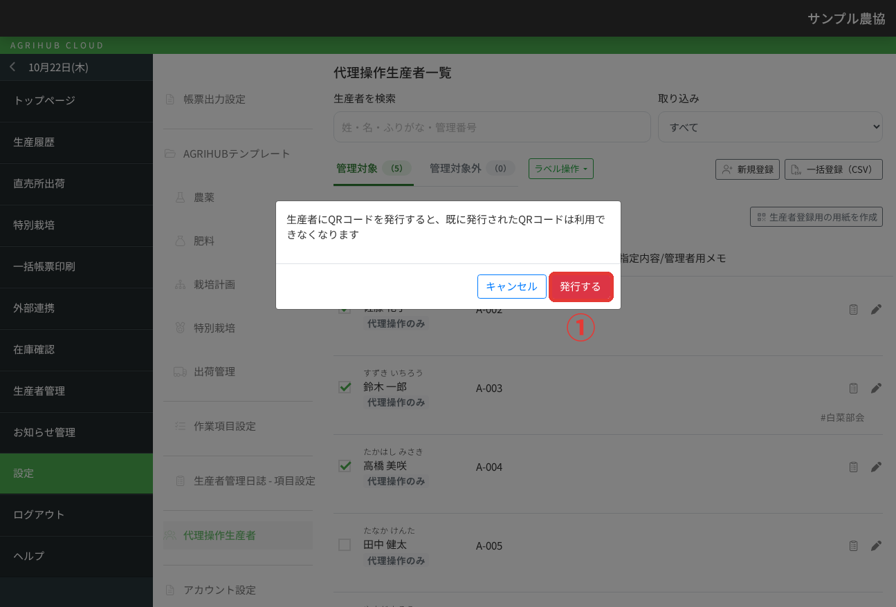Check the checkbox for 田中 健太
Screen dimensions: 896x607
tap(345, 545)
